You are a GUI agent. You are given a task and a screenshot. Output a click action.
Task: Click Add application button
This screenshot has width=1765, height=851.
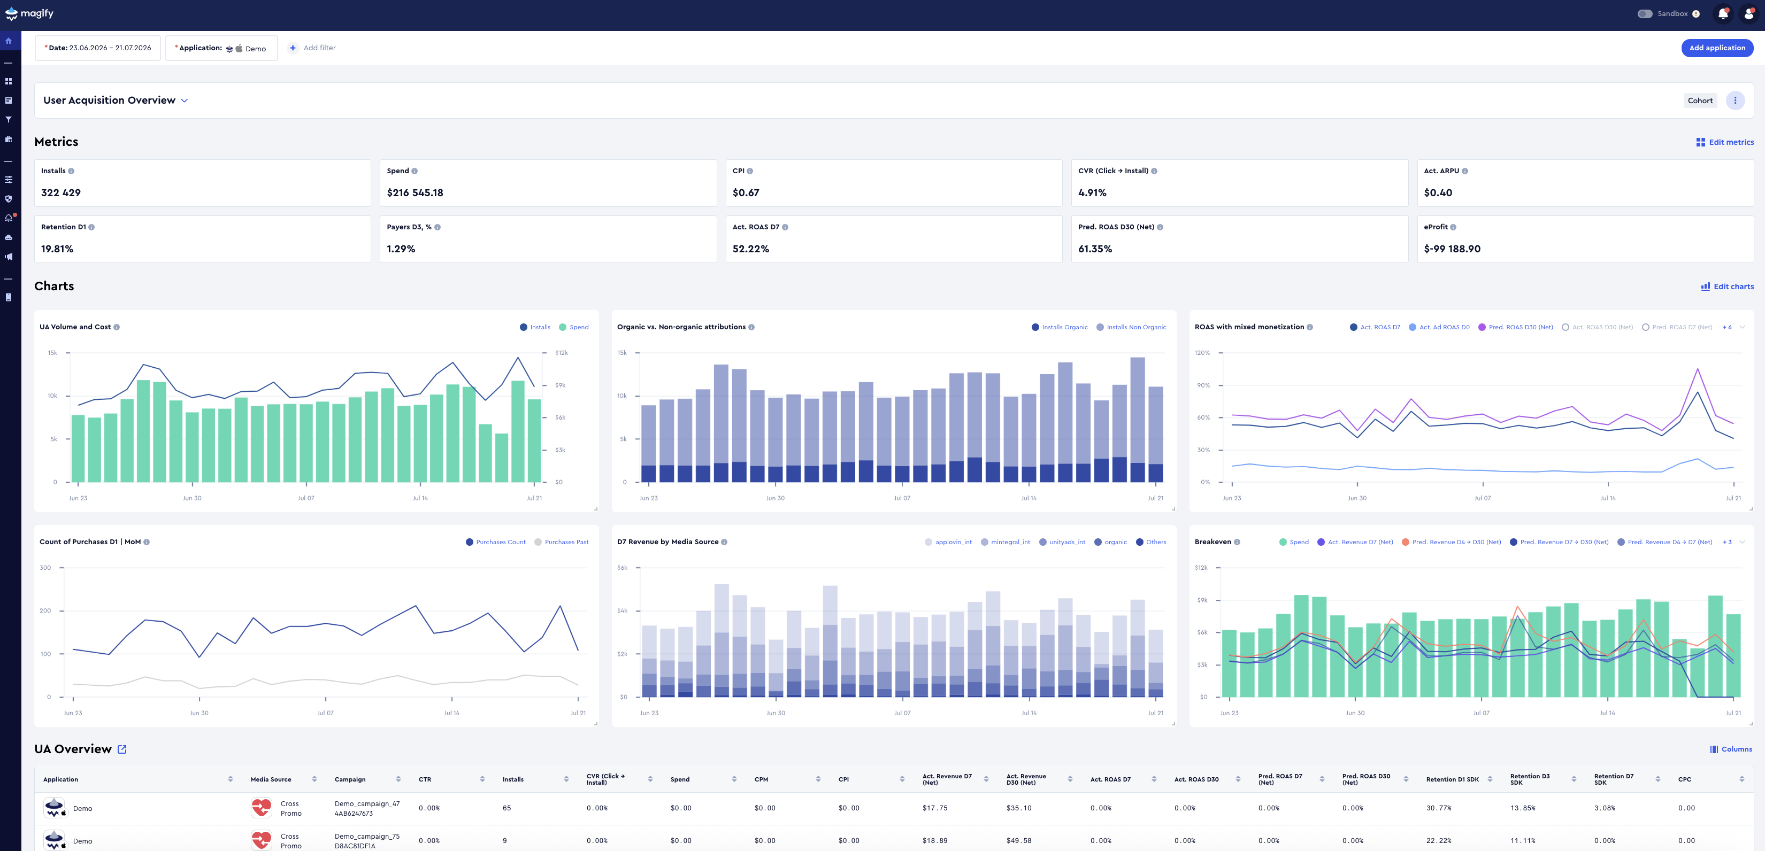click(x=1717, y=48)
